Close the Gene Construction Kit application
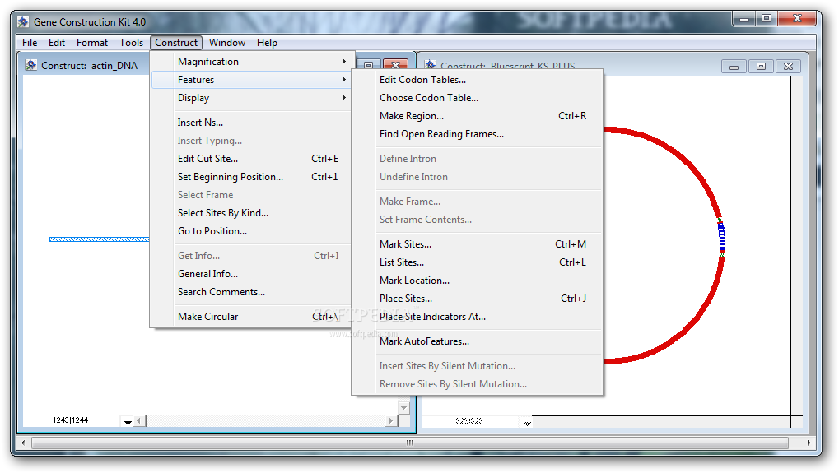 click(797, 19)
